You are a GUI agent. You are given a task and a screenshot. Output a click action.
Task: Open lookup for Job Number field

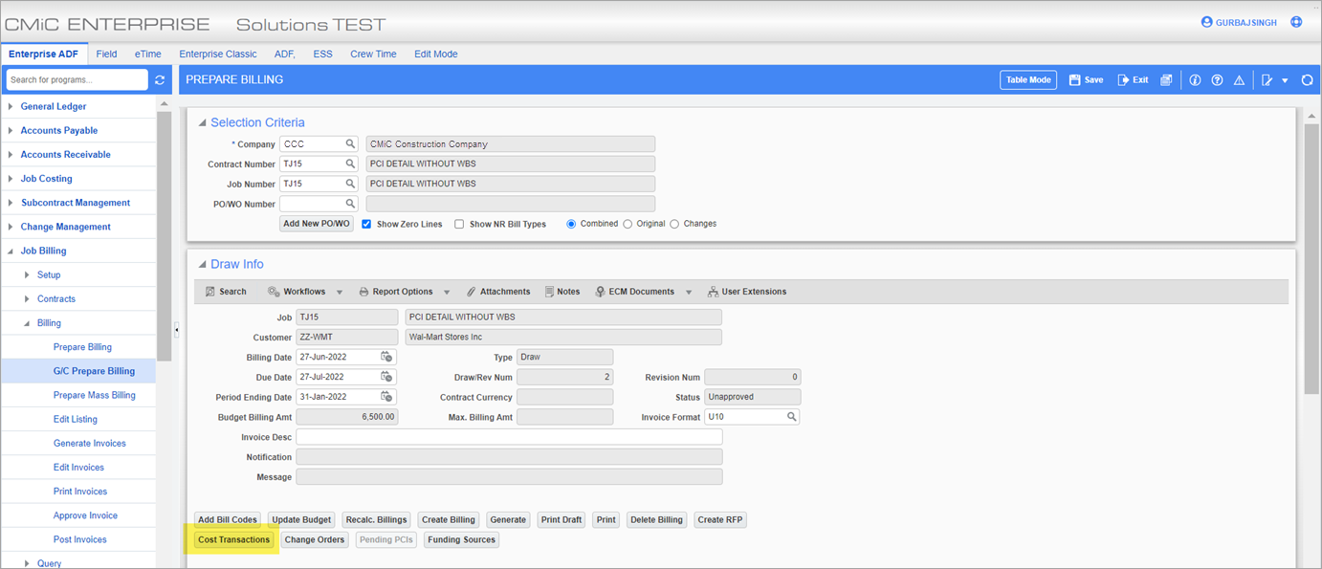pos(350,184)
